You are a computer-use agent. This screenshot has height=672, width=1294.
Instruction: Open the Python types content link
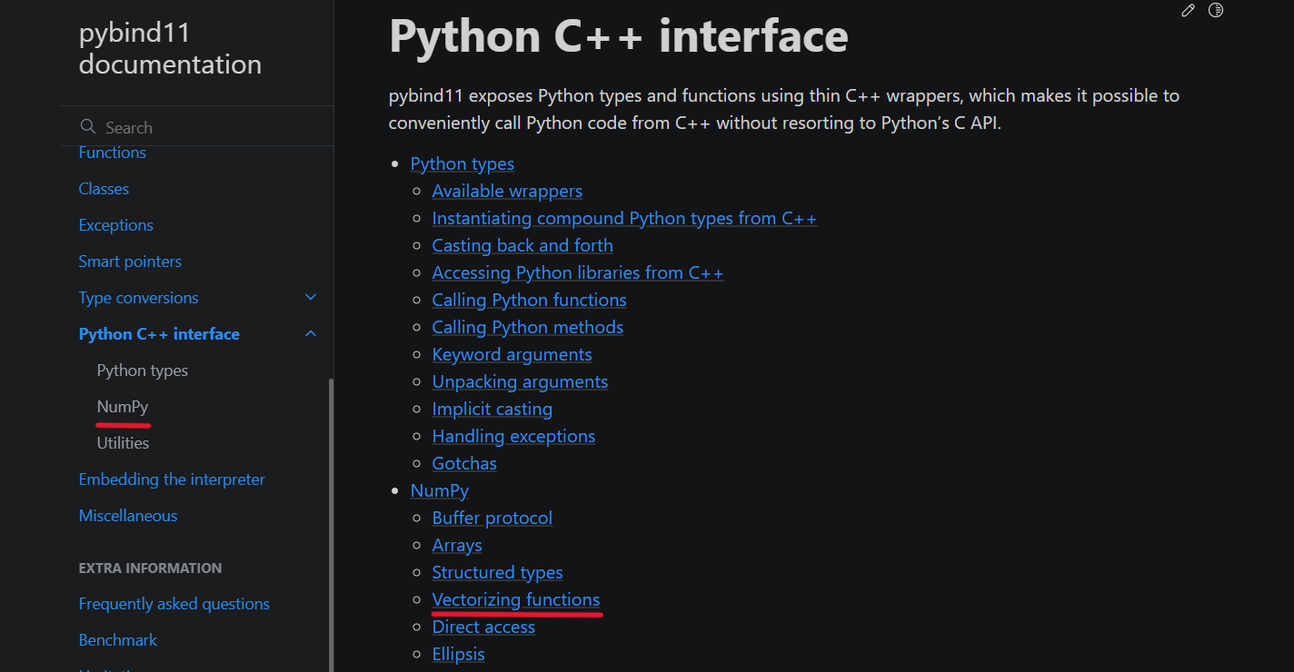[x=463, y=163]
